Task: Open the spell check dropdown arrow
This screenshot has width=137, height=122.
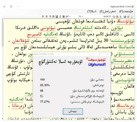Action: [x=70, y=17]
